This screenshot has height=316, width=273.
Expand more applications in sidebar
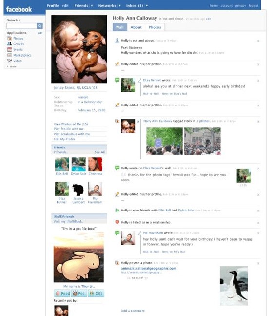click(x=12, y=66)
